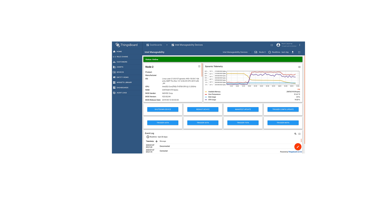Click the Node 2 entity selector icon
The width and height of the screenshot is (382, 215).
(x=256, y=52)
